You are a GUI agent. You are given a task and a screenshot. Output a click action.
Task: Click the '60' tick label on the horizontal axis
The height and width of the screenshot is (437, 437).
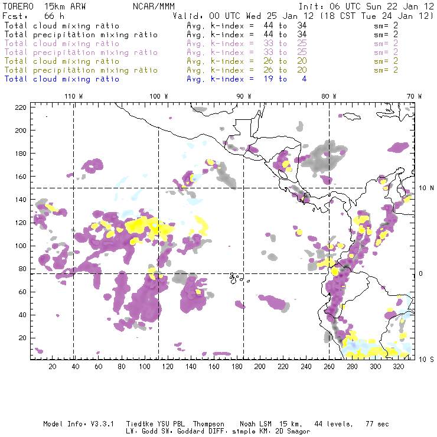[99, 367]
